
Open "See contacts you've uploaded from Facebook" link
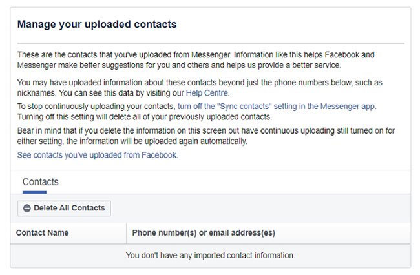pyautogui.click(x=97, y=155)
